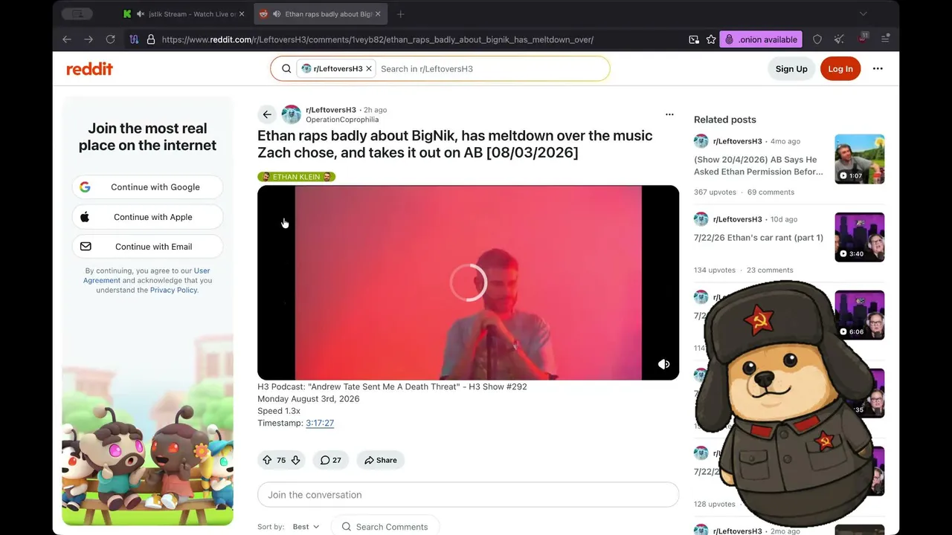
Task: Click the '134 upvotes' count text
Action: [715, 270]
